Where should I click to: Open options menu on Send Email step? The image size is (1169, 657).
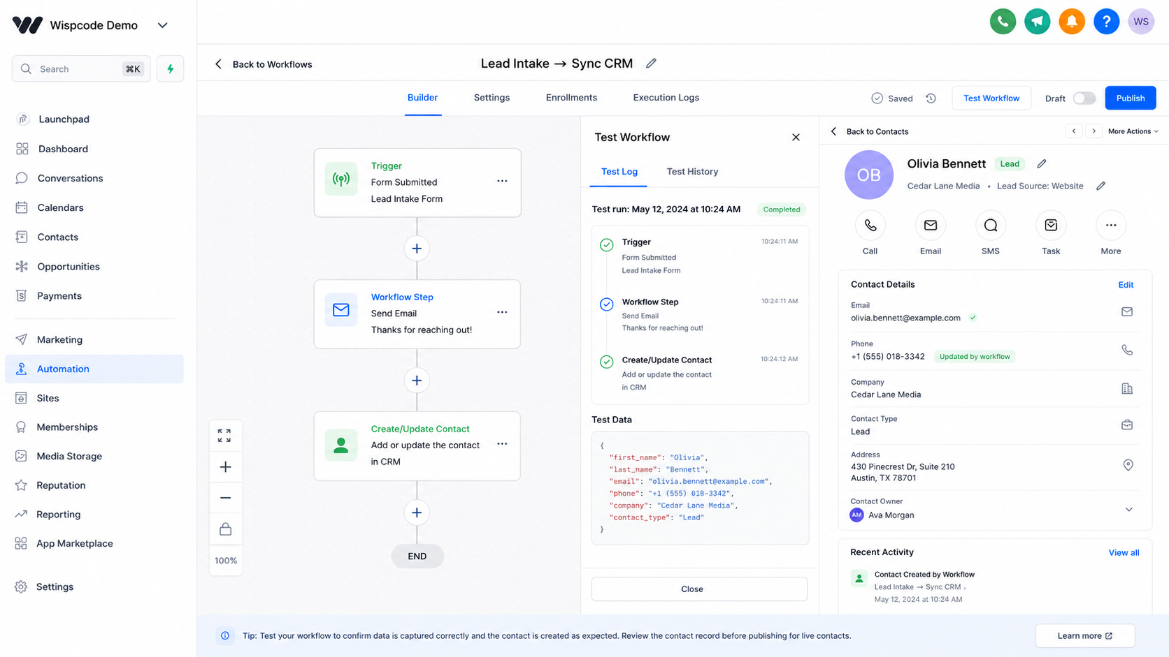point(502,312)
